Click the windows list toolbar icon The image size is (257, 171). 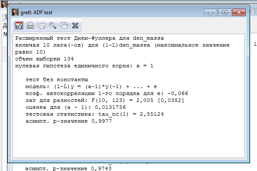(64, 25)
